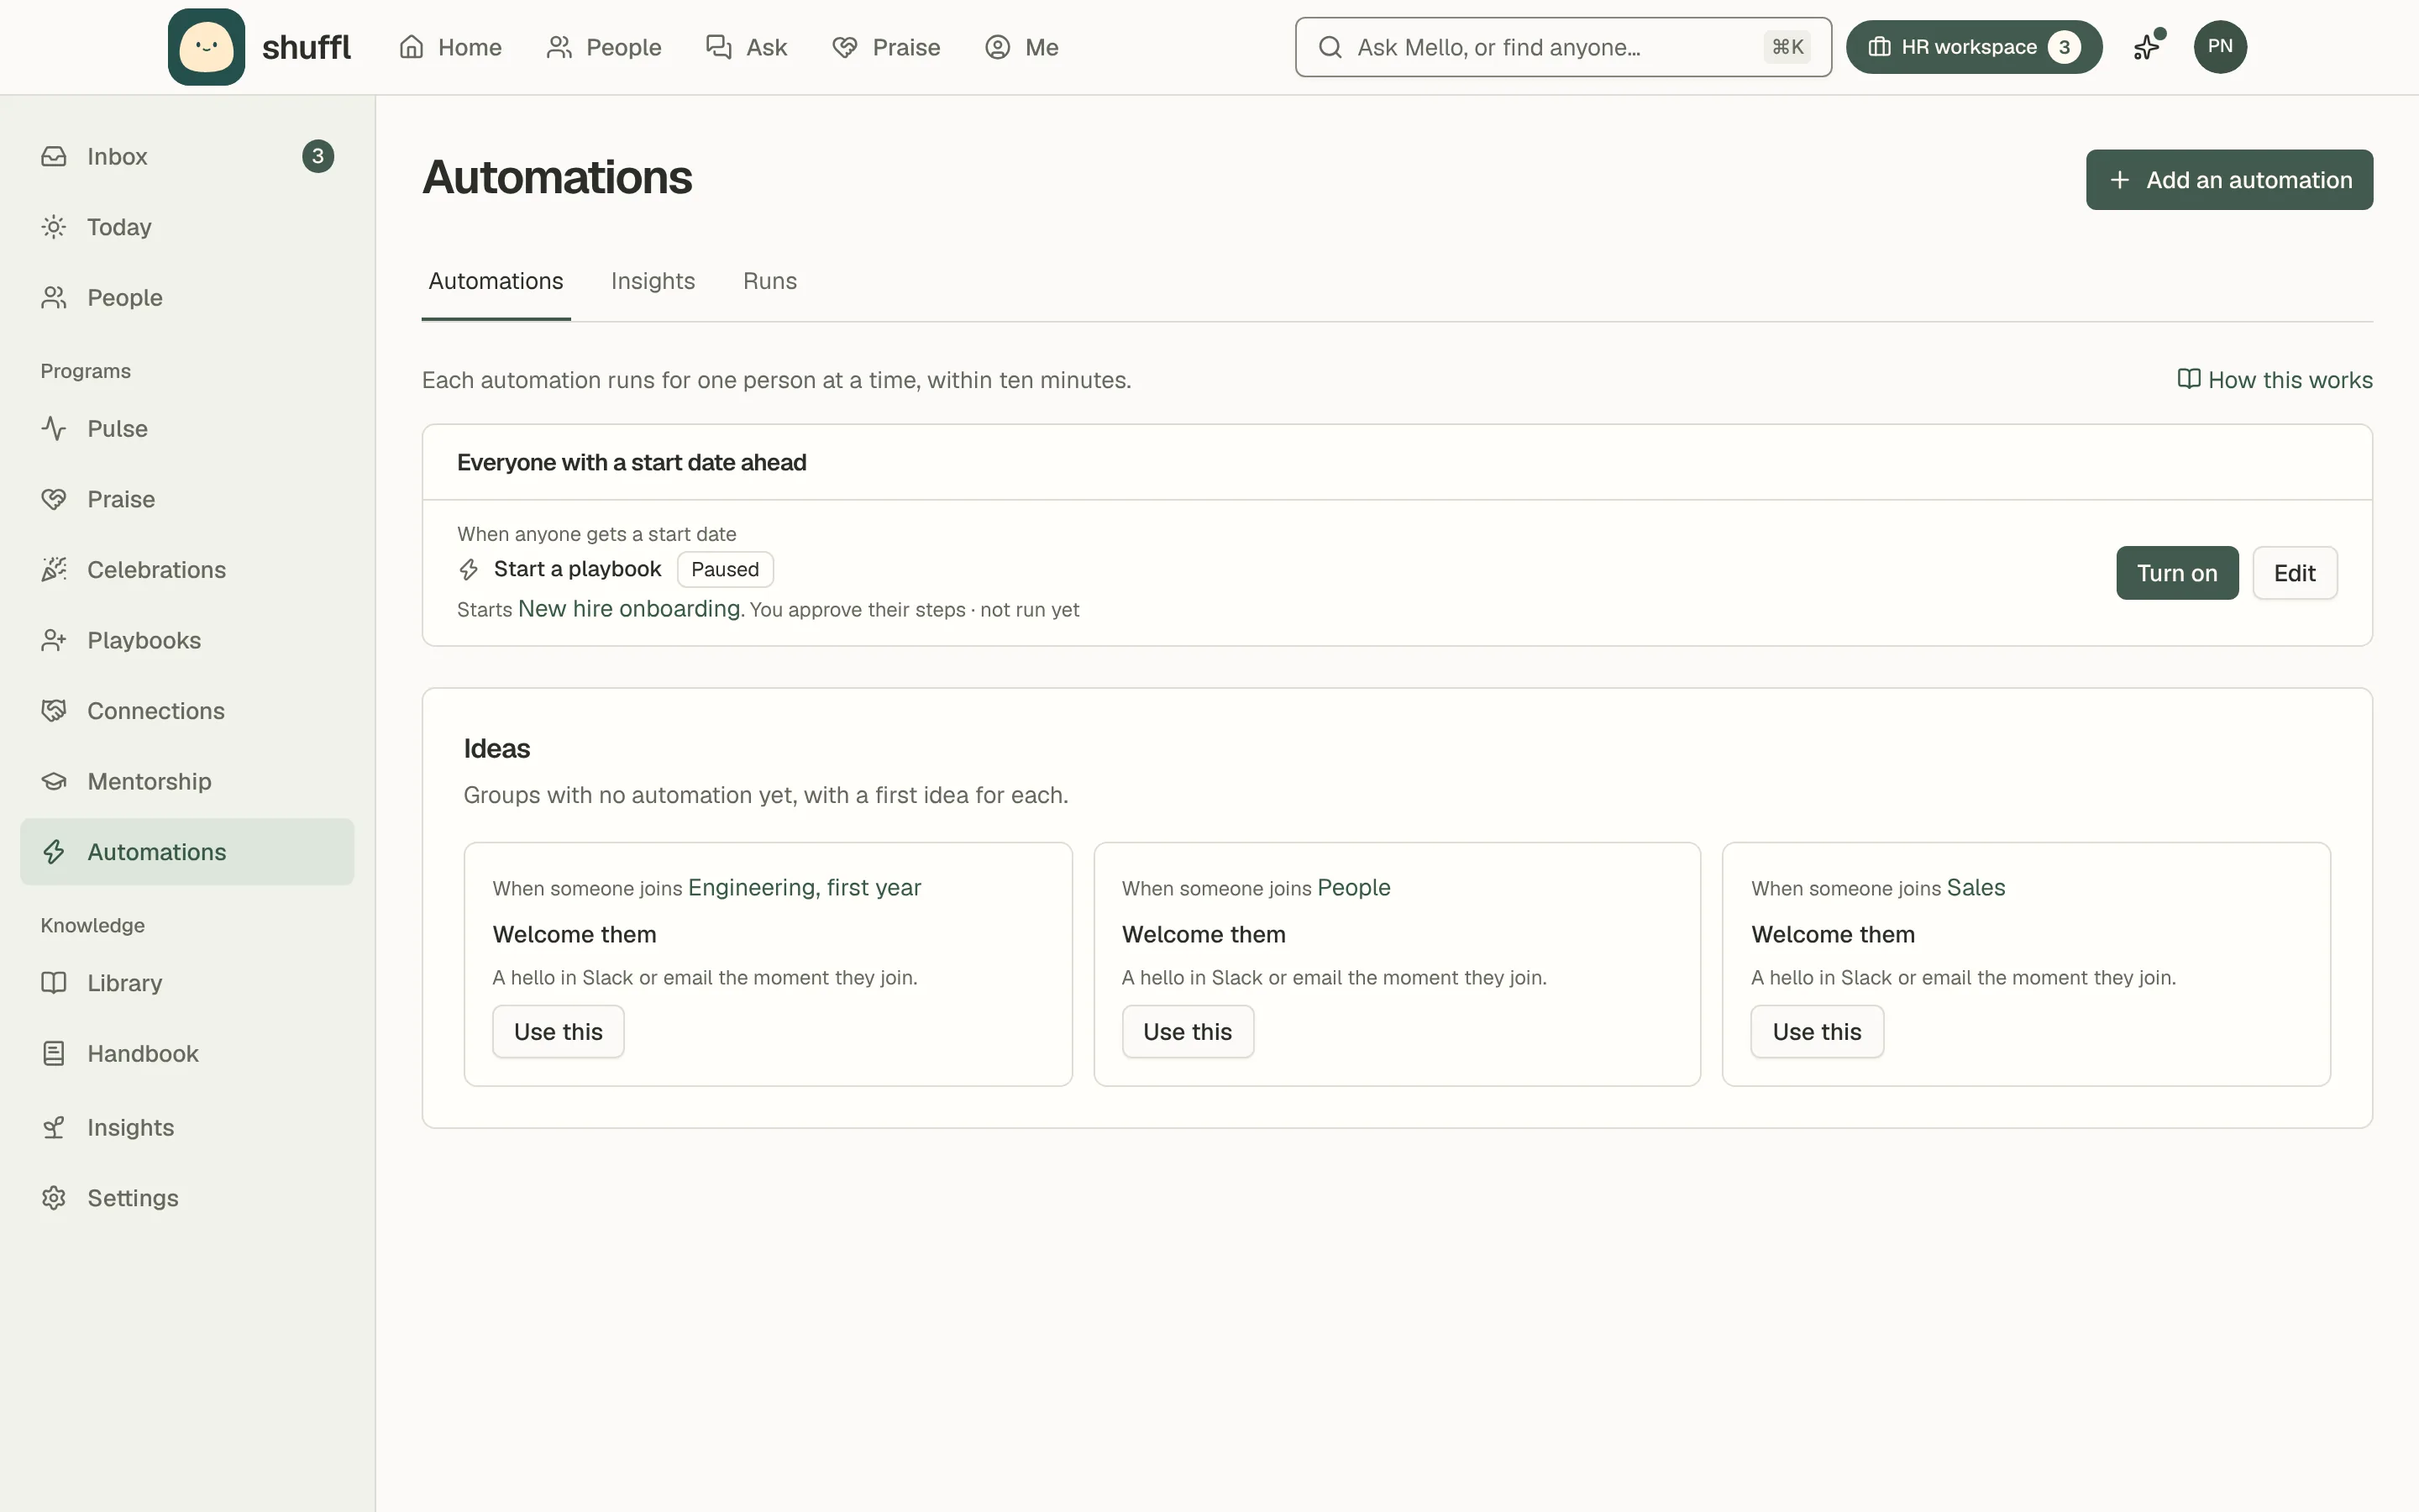Use this idea for Sales group
This screenshot has height=1512, width=2419.
pyautogui.click(x=1818, y=1032)
